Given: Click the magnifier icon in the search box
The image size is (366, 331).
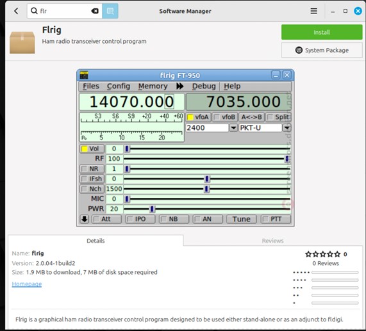Looking at the screenshot, I should [34, 11].
